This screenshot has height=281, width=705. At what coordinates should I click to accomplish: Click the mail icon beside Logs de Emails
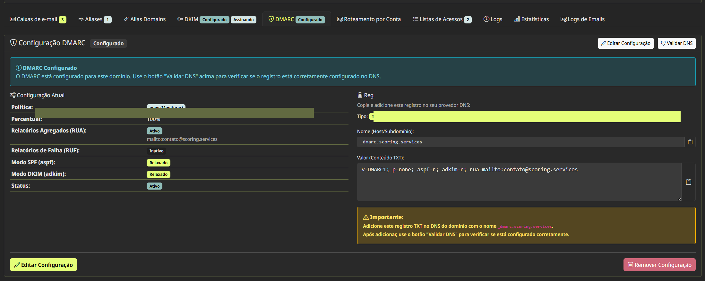[x=563, y=19]
